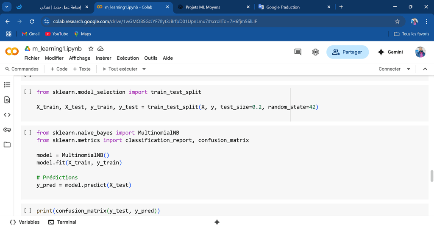Open the Maps bookmark
The height and width of the screenshot is (228, 434).
tap(83, 34)
